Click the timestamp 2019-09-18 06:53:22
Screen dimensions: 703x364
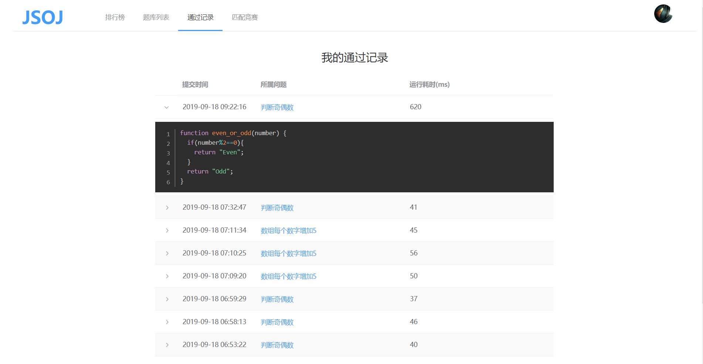click(x=214, y=344)
